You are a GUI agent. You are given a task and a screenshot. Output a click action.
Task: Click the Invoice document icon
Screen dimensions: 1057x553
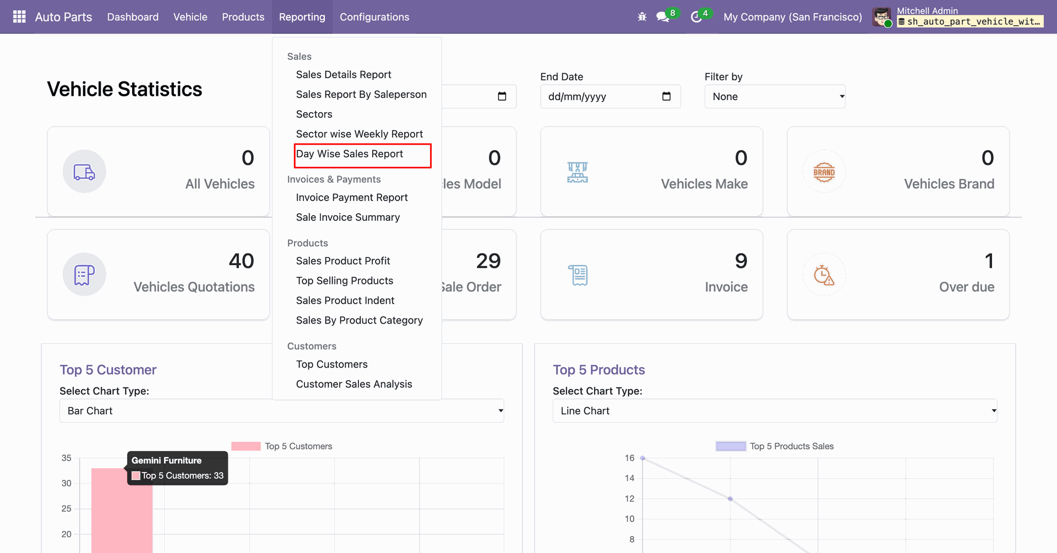pos(578,275)
